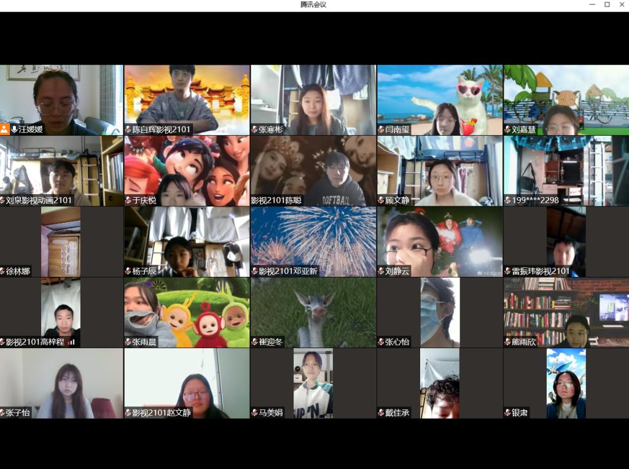This screenshot has width=629, height=469.
Task: Maximize the 腾讯会议 meeting window
Action: coord(607,5)
